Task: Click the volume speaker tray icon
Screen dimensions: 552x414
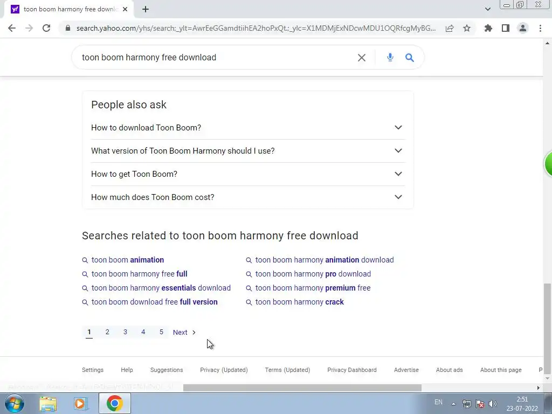Action: pyautogui.click(x=493, y=404)
